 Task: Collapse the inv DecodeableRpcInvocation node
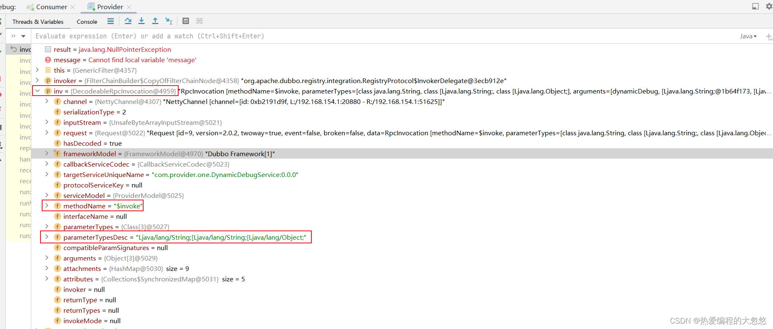[x=37, y=91]
